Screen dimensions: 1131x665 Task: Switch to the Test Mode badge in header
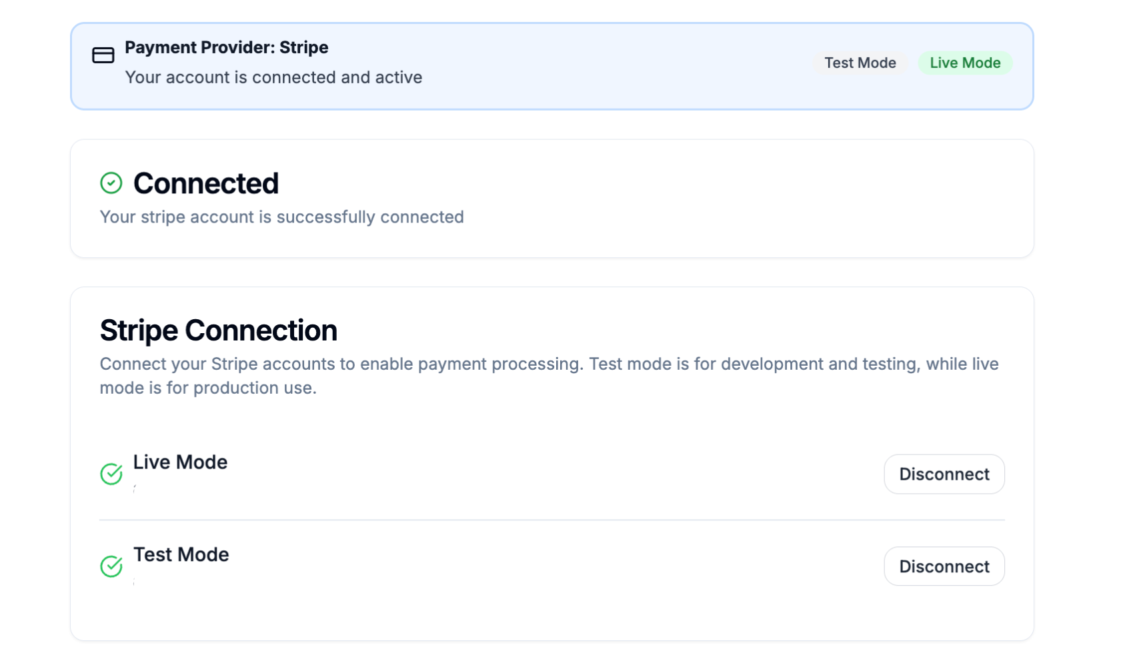pos(860,63)
